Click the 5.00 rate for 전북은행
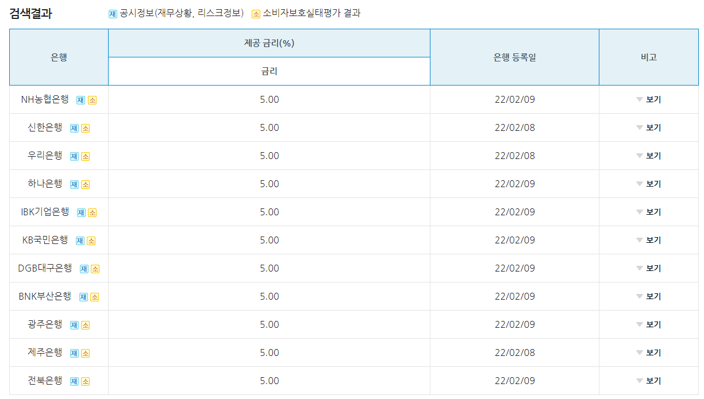 (269, 381)
